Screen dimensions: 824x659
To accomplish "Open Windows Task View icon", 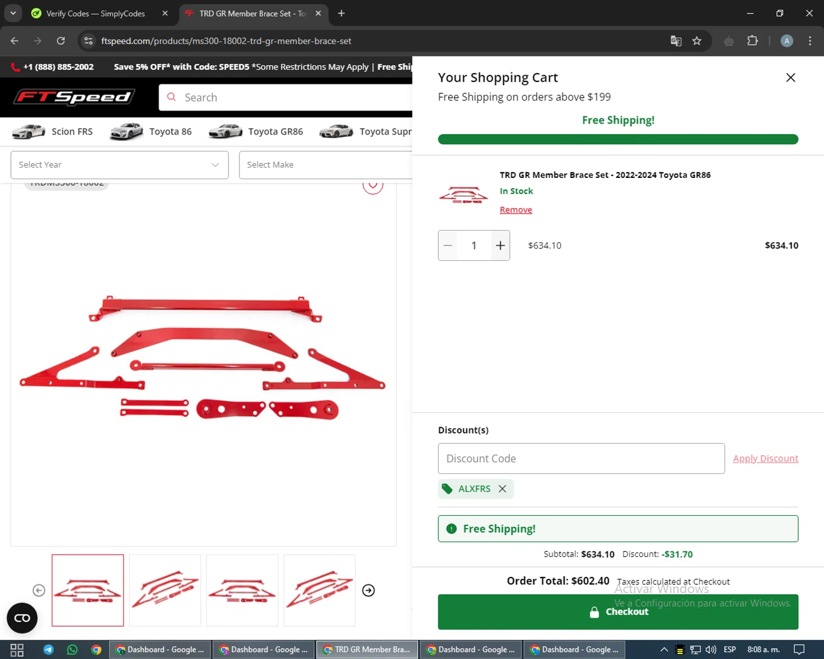I will coord(17,650).
